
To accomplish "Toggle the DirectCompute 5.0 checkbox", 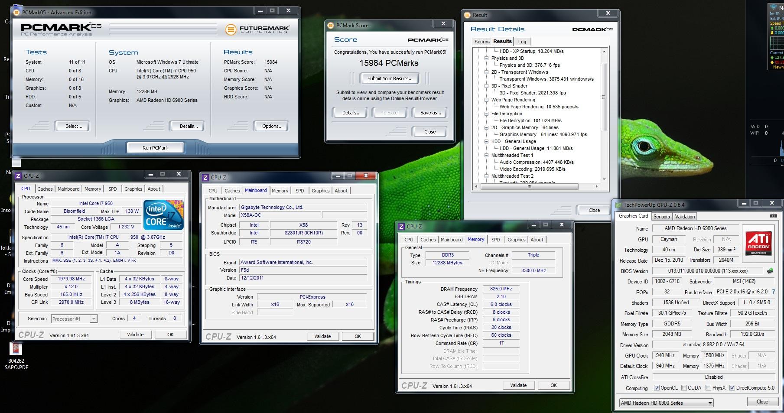I will coord(732,388).
